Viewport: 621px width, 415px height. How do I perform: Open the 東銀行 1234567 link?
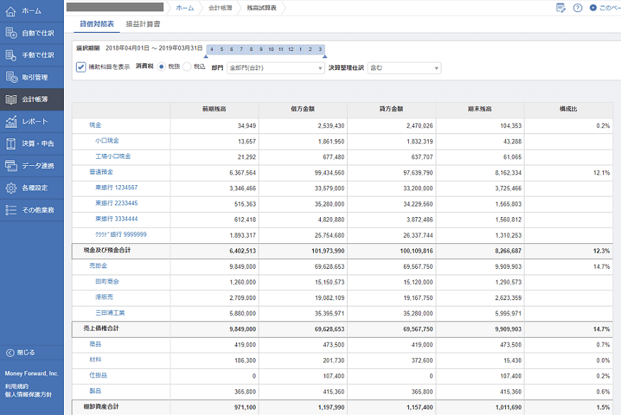[116, 188]
